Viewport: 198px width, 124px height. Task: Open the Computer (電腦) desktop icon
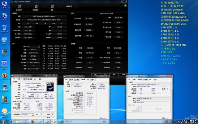[x=4, y=5]
